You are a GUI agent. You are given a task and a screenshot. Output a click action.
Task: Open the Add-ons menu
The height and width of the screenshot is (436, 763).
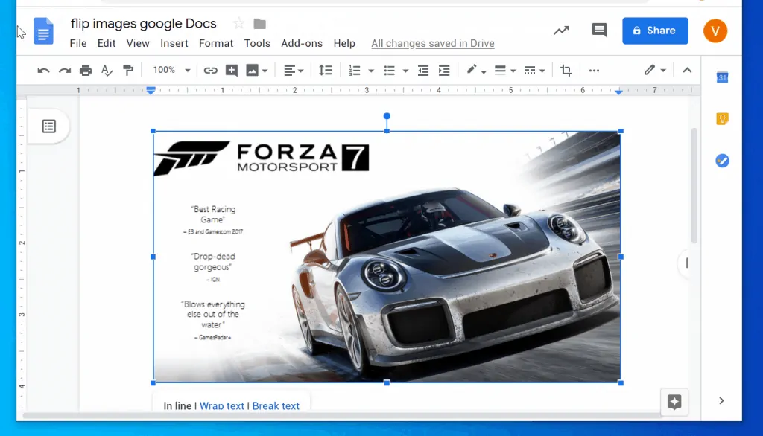302,43
